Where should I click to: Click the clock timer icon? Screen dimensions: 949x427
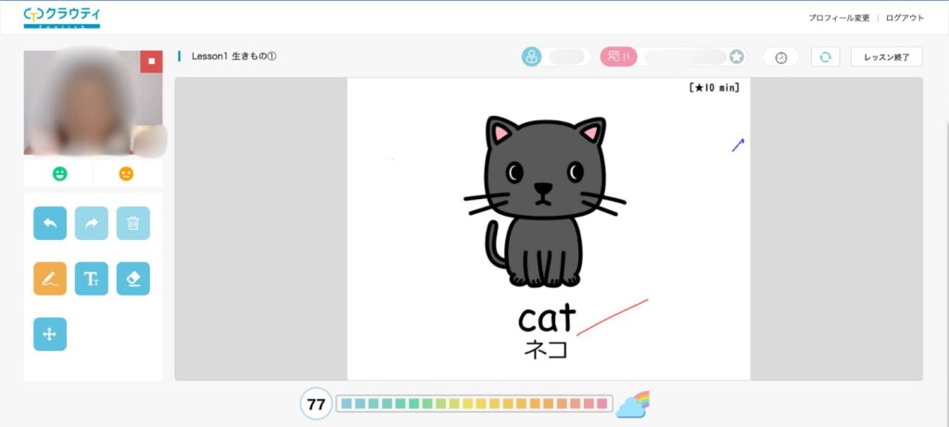pyautogui.click(x=781, y=57)
